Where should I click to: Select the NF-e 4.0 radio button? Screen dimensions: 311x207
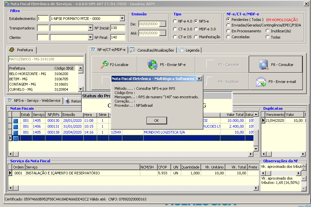(x=175, y=21)
